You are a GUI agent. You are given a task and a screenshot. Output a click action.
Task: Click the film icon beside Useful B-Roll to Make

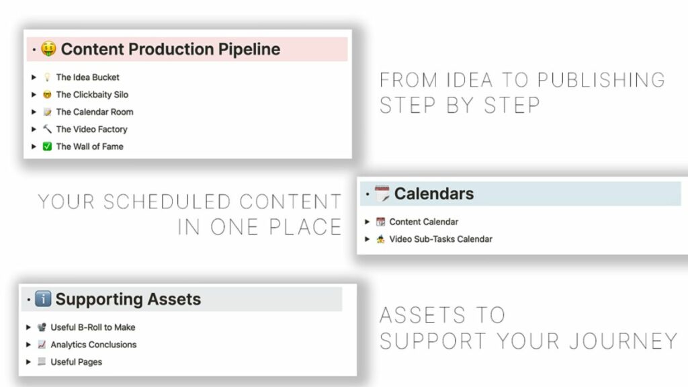42,328
